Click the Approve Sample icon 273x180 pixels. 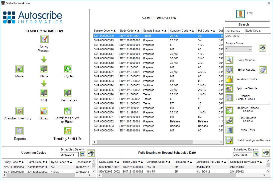(229, 88)
